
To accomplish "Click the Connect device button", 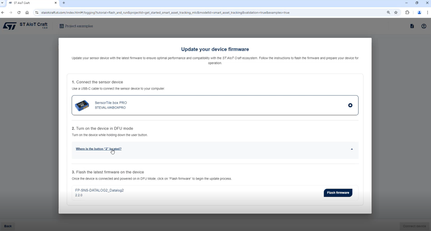I will click(x=414, y=226).
